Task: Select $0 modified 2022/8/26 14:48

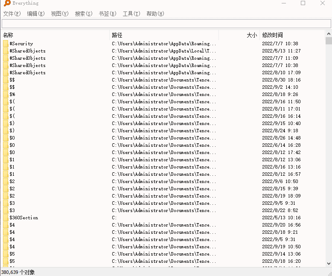Action: click(12, 138)
